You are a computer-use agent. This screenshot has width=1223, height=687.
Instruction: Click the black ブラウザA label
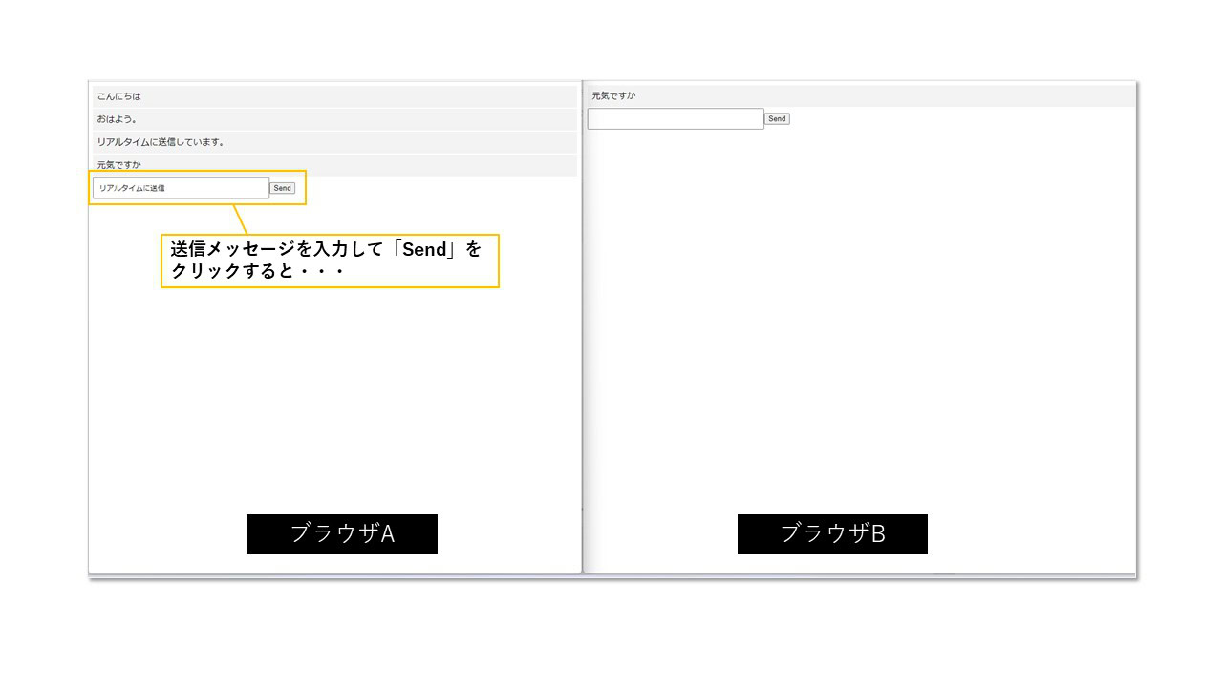(x=342, y=534)
